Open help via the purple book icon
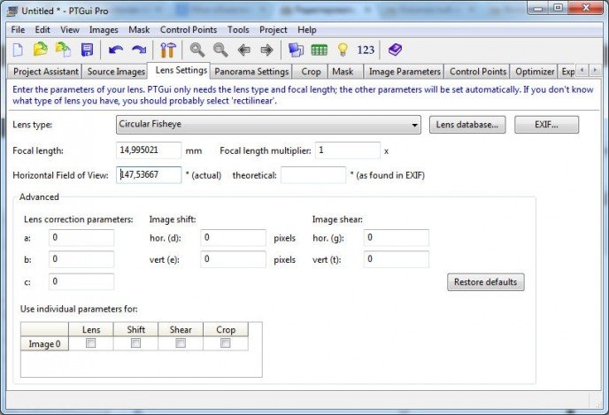 [x=395, y=50]
